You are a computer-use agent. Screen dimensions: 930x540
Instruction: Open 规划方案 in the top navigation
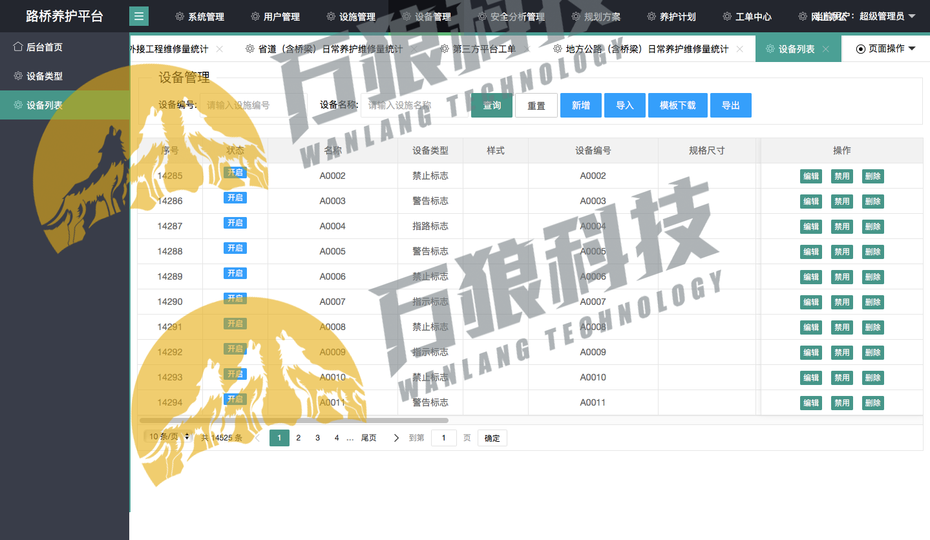click(x=596, y=17)
